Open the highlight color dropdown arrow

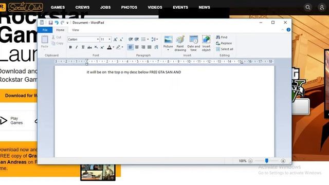pos(122,47)
